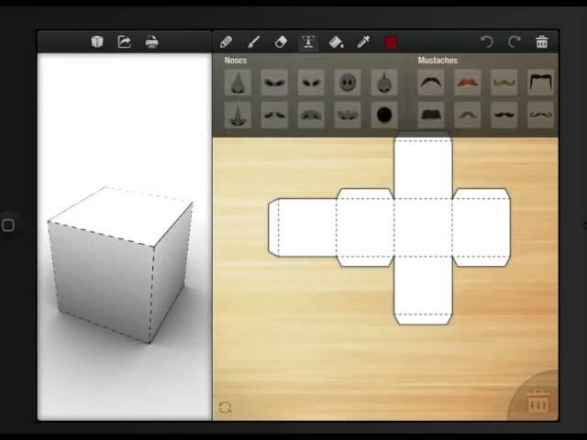587x440 pixels.
Task: Undo the last action
Action: click(487, 42)
